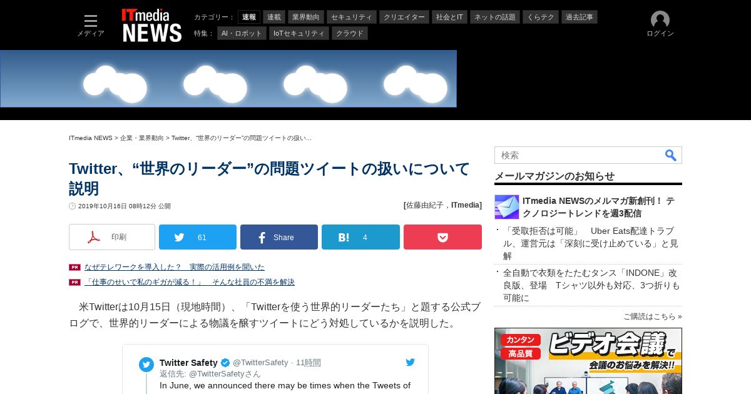Click the ビデオ会議 advertisement banner
751x394 pixels.
click(588, 361)
